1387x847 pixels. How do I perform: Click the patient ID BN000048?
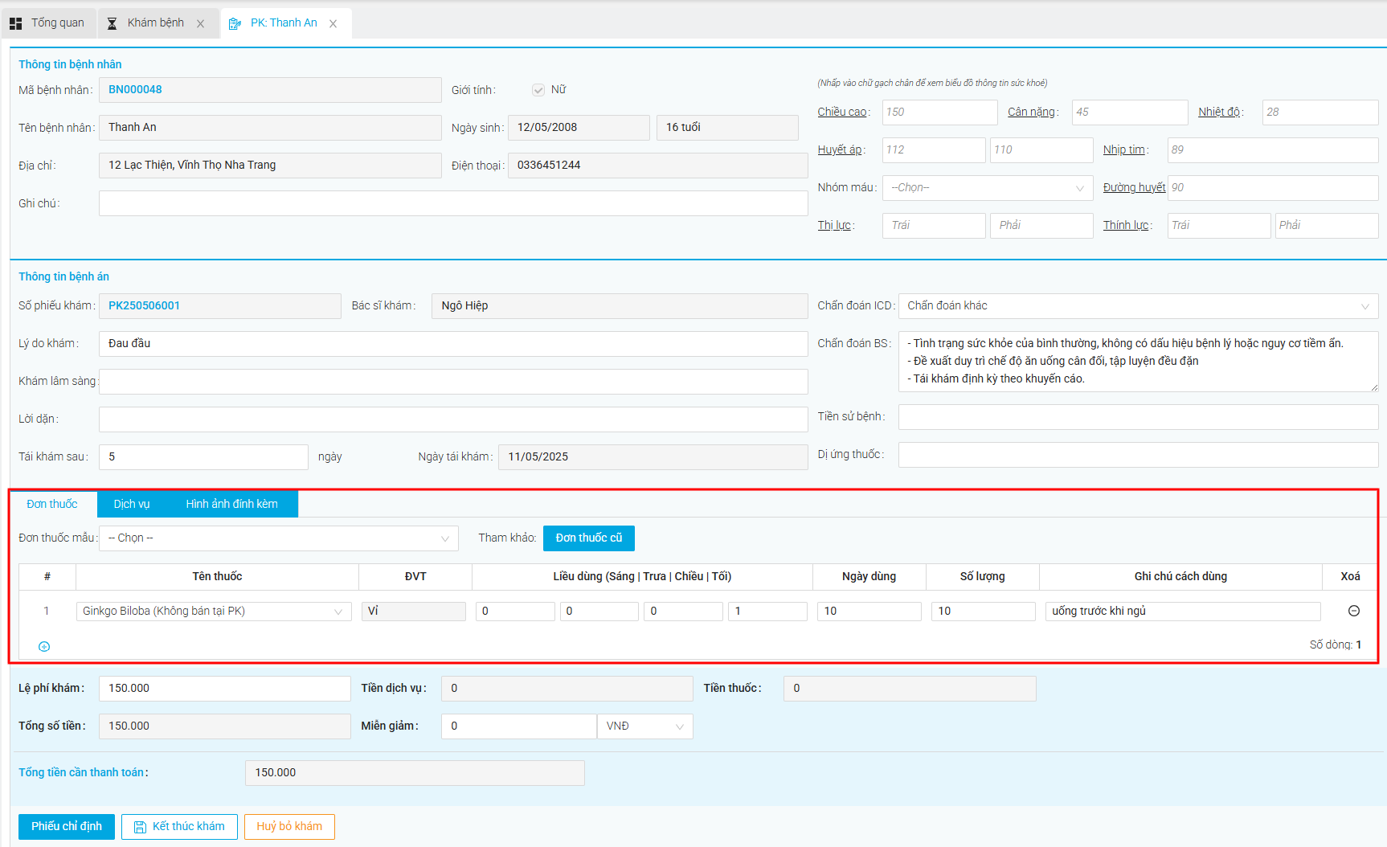click(x=135, y=89)
